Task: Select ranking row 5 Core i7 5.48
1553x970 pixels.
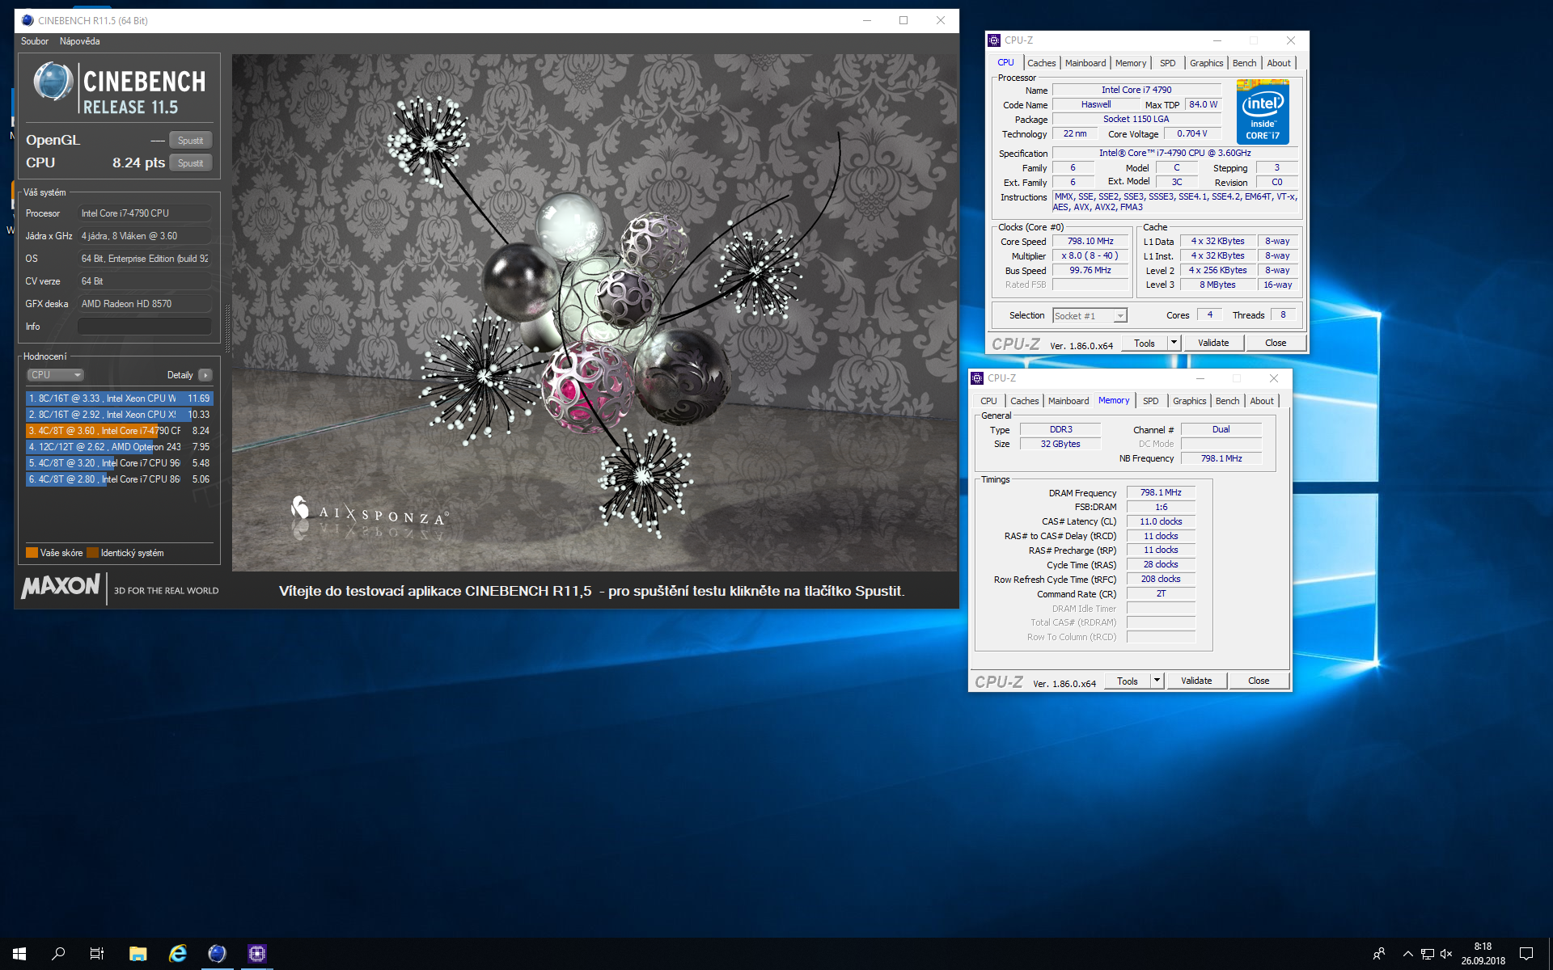Action: [x=120, y=463]
